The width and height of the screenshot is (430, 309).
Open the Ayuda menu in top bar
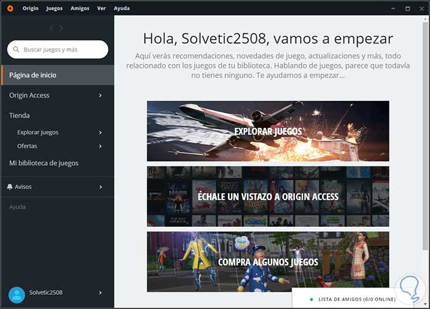pyautogui.click(x=122, y=8)
